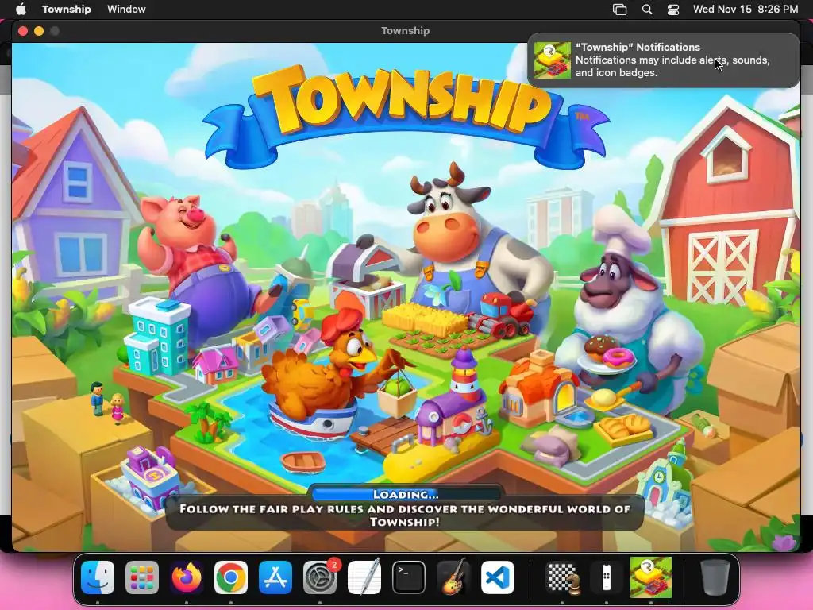Open Terminal from the Dock

pos(409,577)
